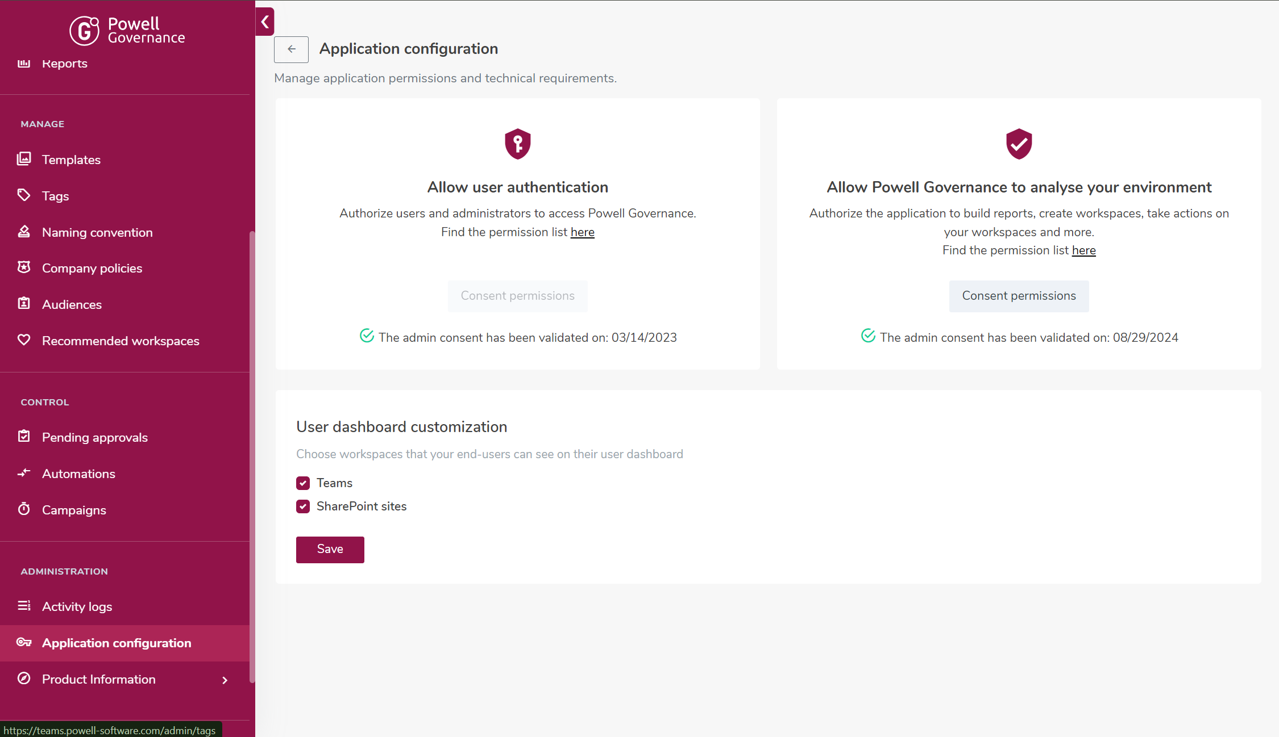Viewport: 1279px width, 737px height.
Task: Click the sidebar vertical scrollbar
Action: (252, 456)
